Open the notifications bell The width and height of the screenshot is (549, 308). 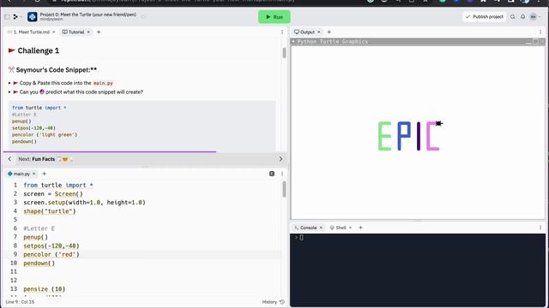[522, 17]
